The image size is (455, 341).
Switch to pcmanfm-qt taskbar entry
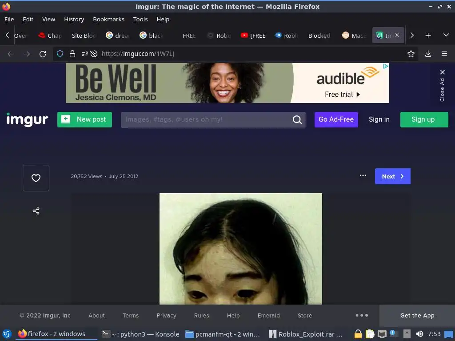(223, 334)
